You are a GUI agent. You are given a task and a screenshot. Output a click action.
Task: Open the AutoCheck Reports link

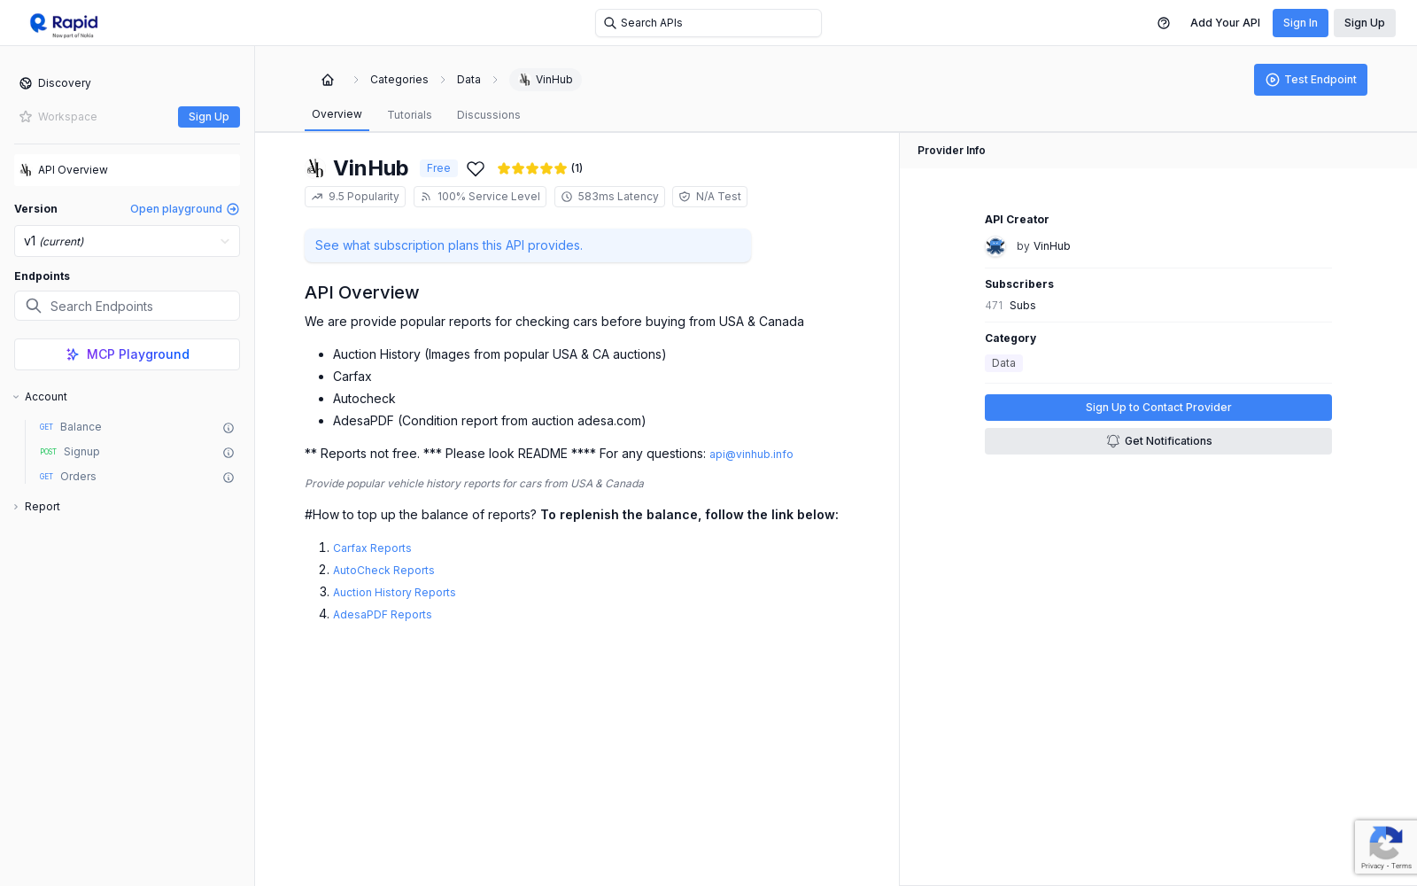(x=383, y=571)
